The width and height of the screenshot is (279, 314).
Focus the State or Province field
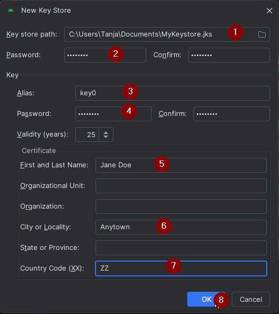click(181, 248)
